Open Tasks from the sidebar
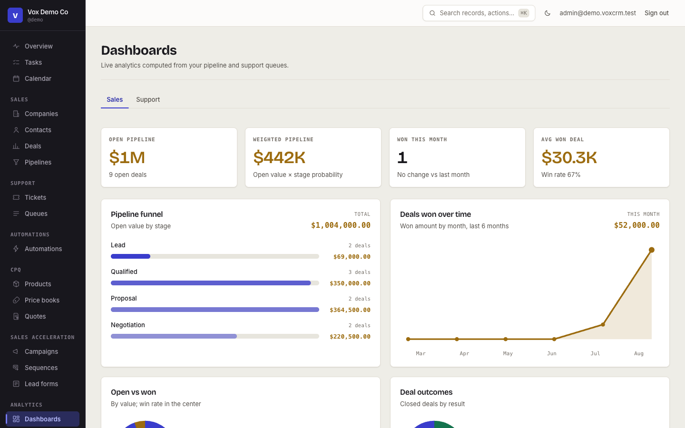 [x=42, y=62]
